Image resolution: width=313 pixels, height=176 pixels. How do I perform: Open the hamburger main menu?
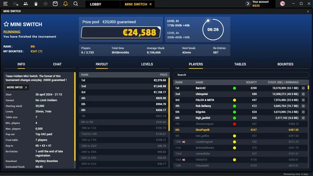tap(5, 4)
